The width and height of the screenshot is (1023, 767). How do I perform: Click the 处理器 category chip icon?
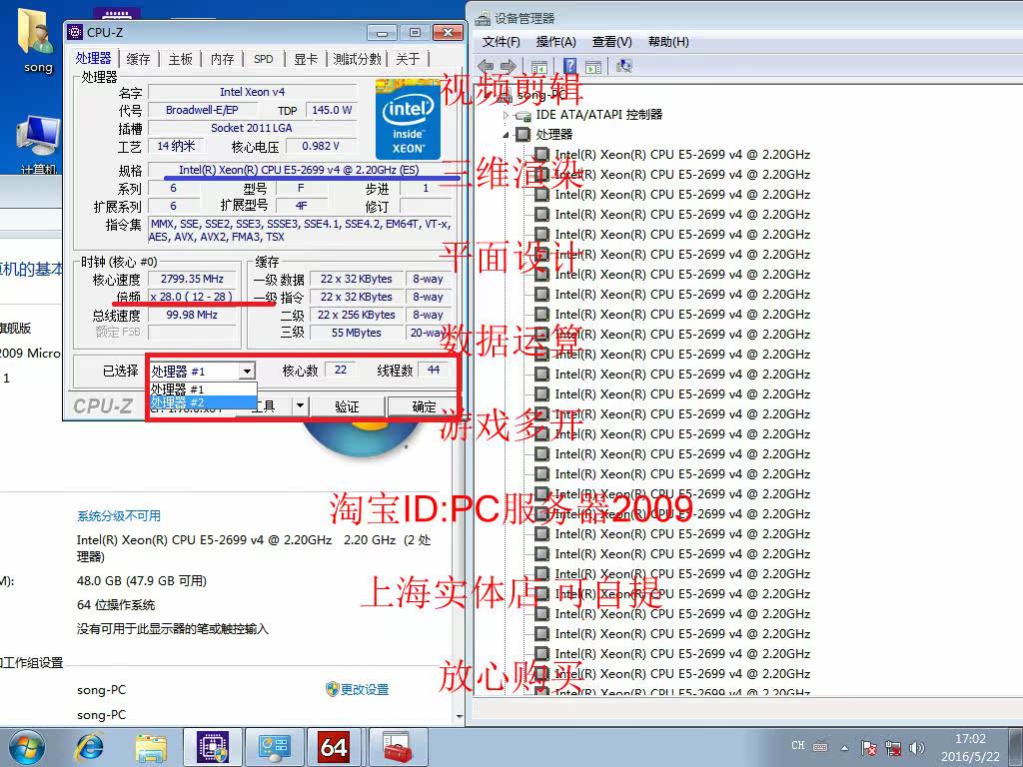pyautogui.click(x=522, y=135)
